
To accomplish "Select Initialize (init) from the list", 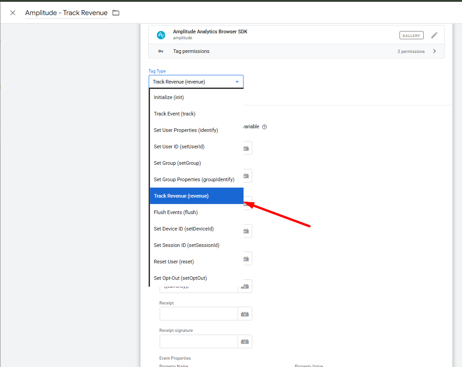I will click(x=169, y=97).
